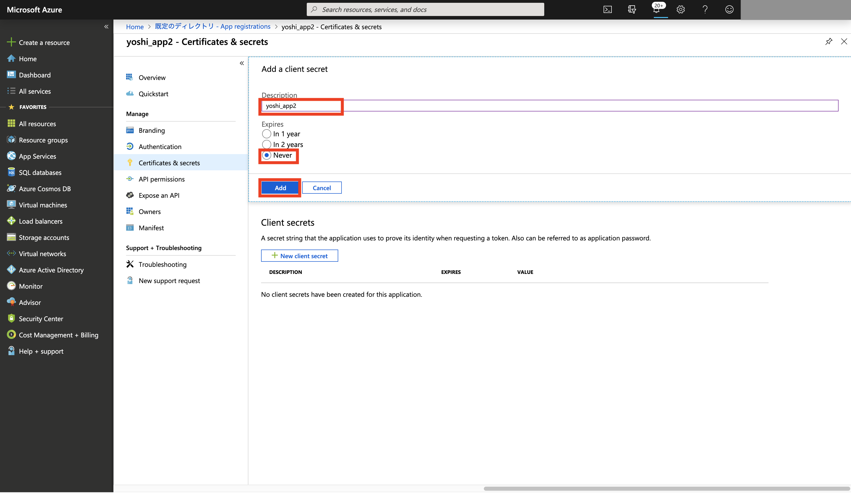The width and height of the screenshot is (851, 493).
Task: Open the settings gear in top bar
Action: pos(680,9)
